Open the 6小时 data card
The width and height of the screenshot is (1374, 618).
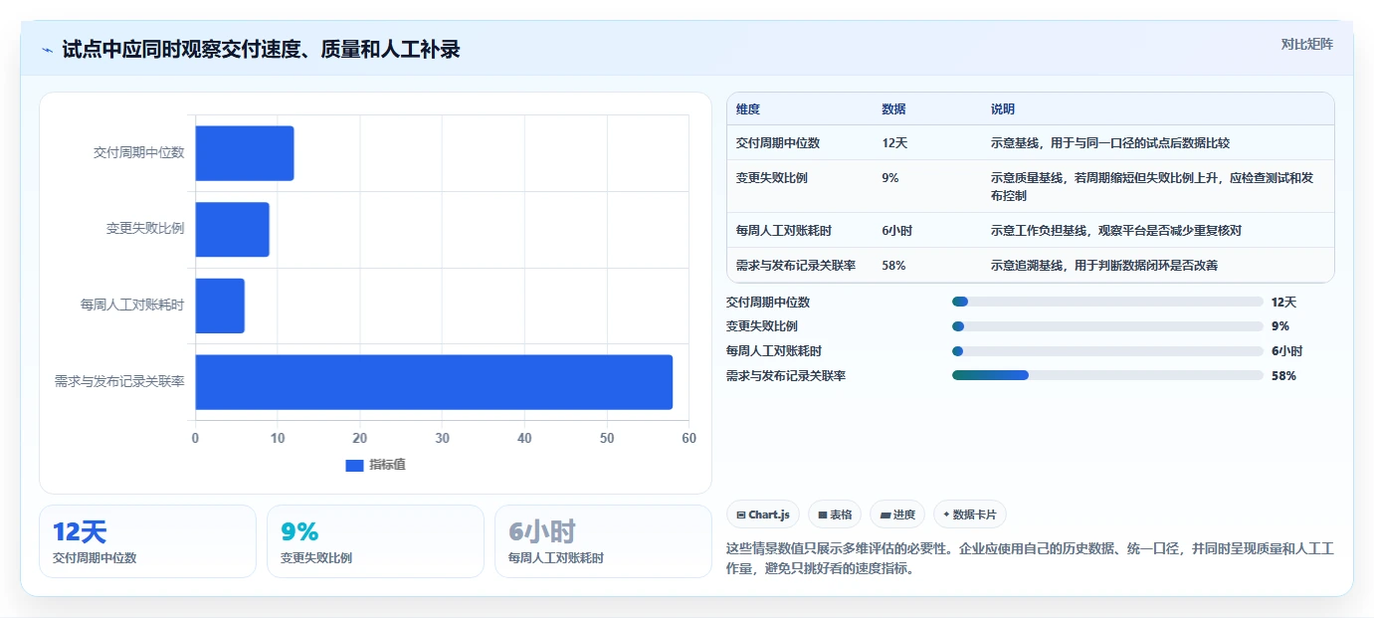pyautogui.click(x=603, y=541)
